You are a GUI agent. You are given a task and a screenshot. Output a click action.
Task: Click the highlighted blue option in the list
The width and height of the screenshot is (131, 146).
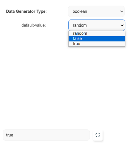pos(97,39)
